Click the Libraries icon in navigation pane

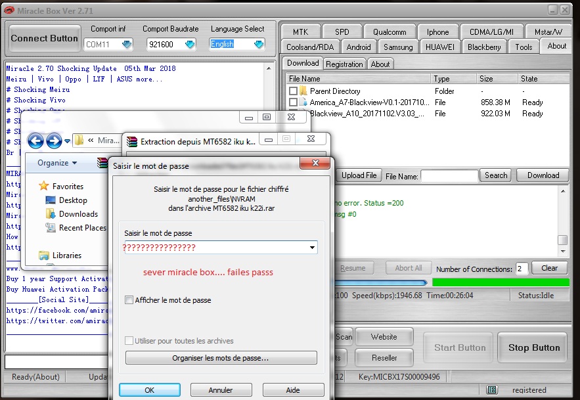44,256
